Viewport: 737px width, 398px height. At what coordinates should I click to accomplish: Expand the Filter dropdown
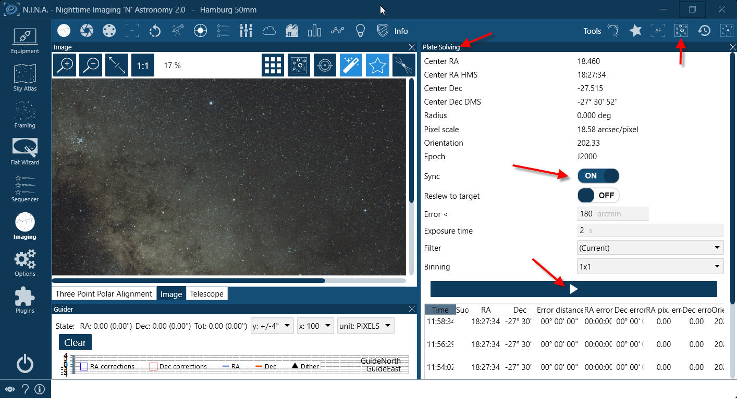point(650,248)
